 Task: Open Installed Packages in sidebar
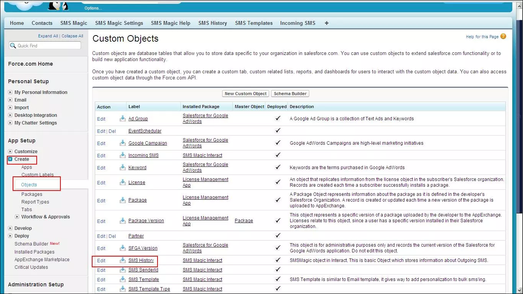tap(34, 252)
